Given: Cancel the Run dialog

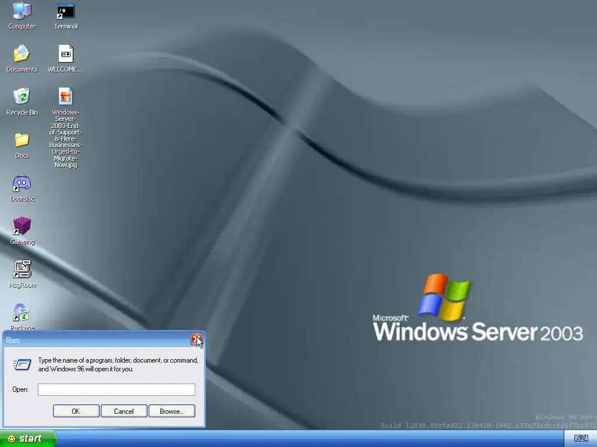Looking at the screenshot, I should coord(124,411).
